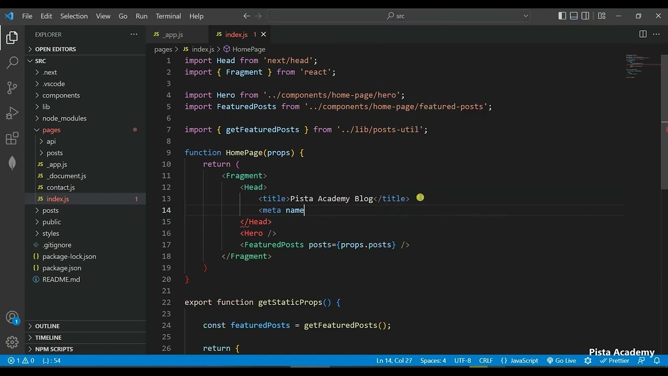Open the Accounts icon

tap(12, 318)
